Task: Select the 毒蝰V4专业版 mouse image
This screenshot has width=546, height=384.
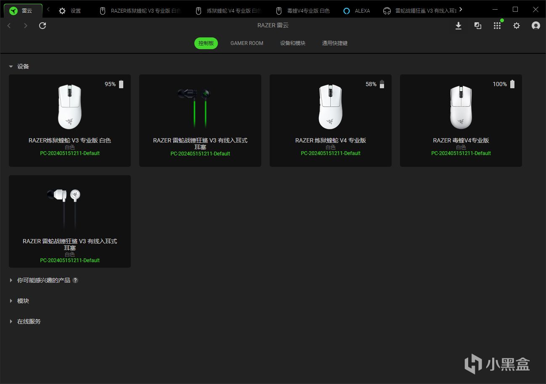Action: (x=461, y=107)
